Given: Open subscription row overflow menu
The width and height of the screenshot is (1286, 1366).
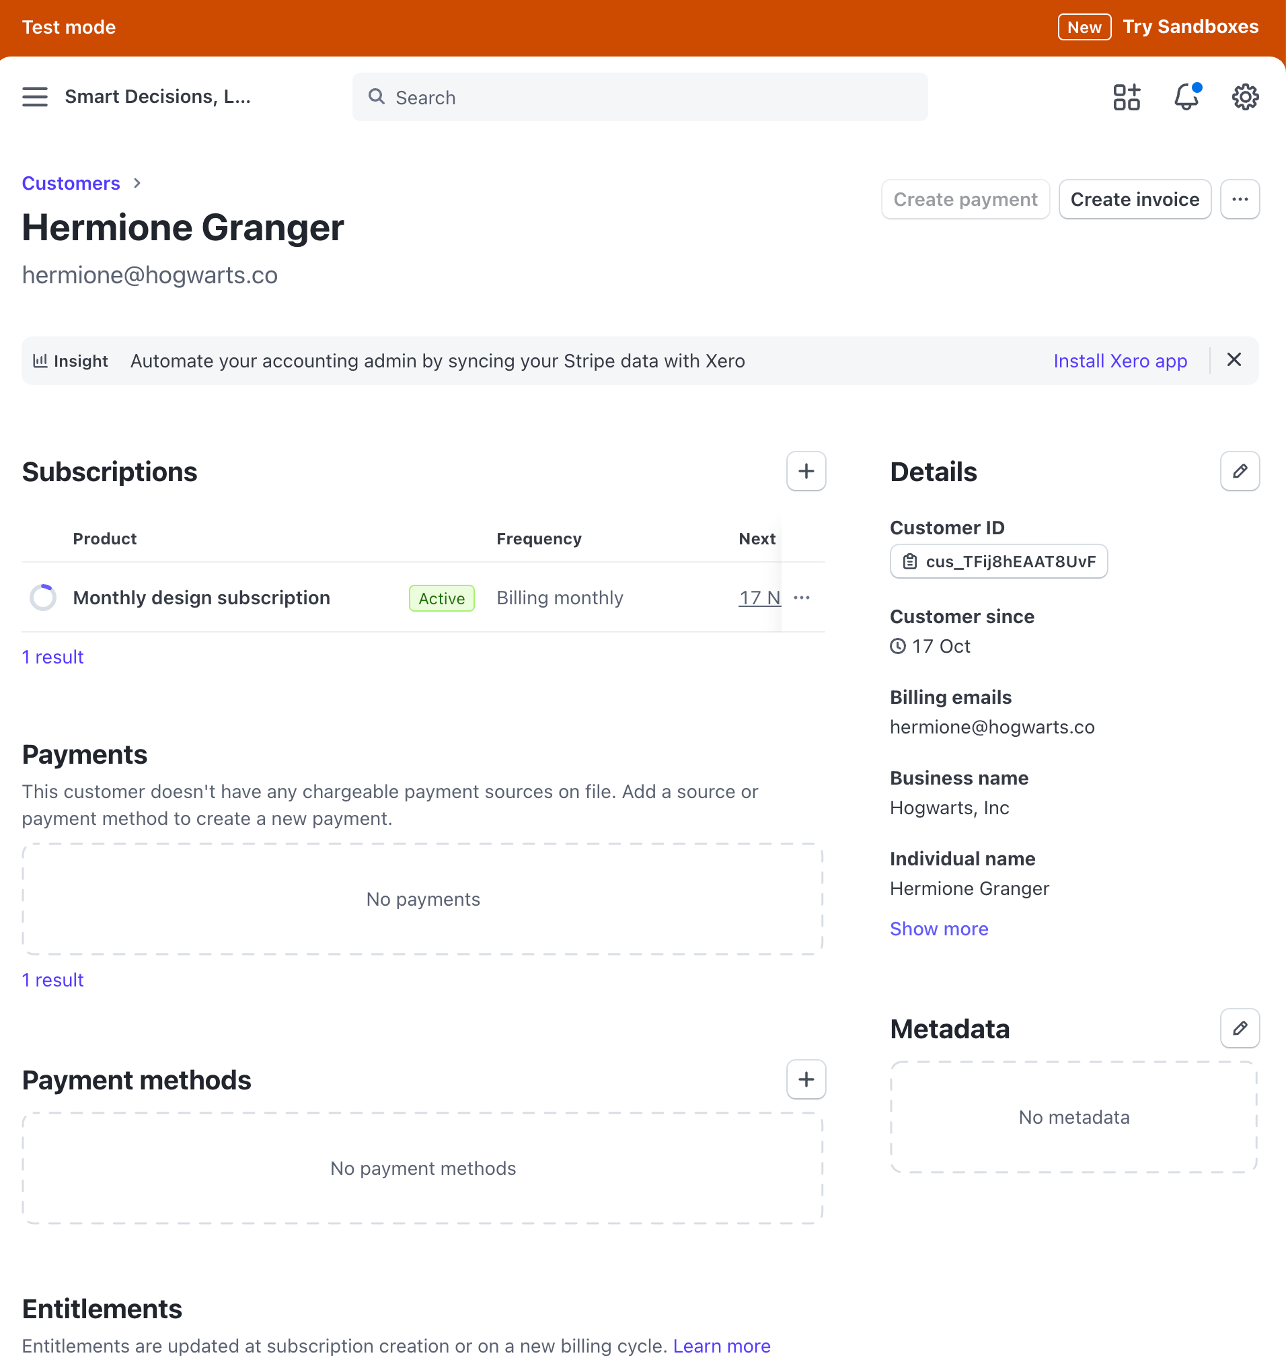Looking at the screenshot, I should (x=802, y=598).
